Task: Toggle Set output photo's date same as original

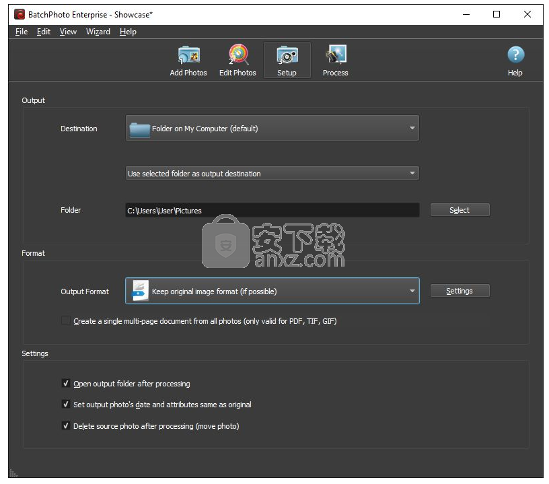Action: pos(65,404)
